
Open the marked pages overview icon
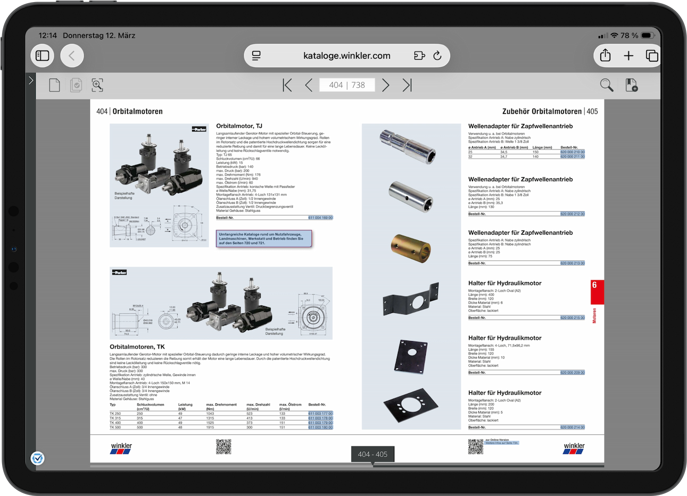[x=76, y=85]
